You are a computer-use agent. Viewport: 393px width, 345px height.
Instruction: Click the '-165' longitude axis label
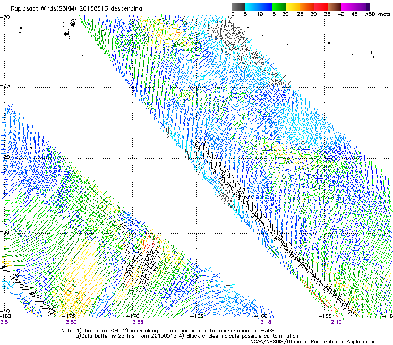(x=197, y=316)
